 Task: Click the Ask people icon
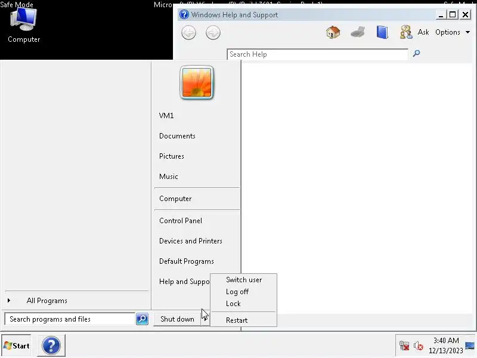click(406, 32)
